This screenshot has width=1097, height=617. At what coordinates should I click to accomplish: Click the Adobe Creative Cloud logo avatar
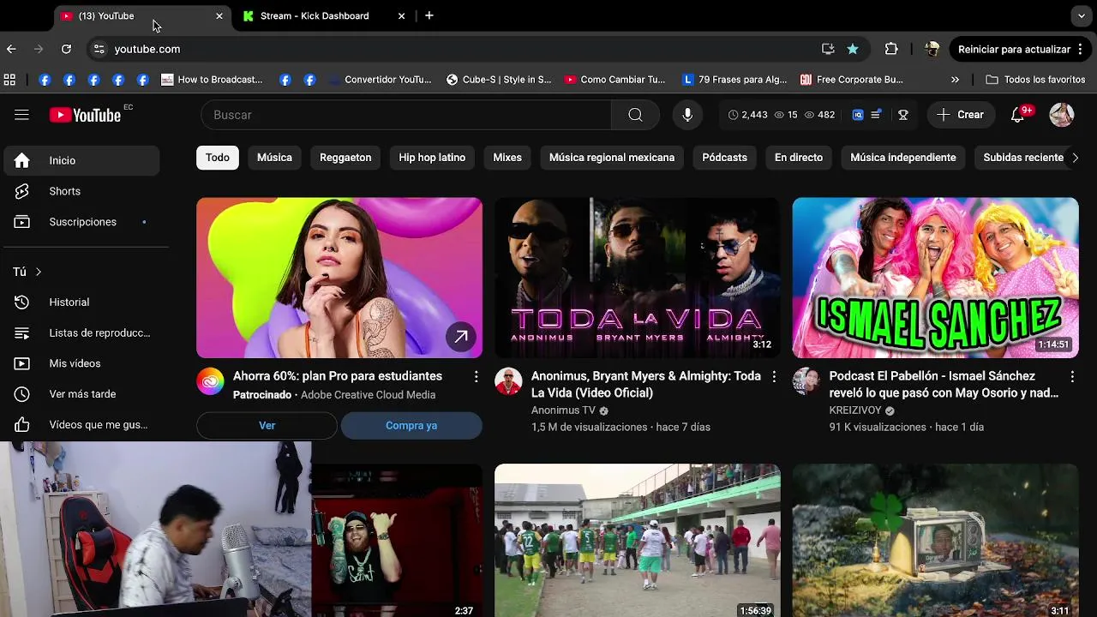click(x=210, y=381)
